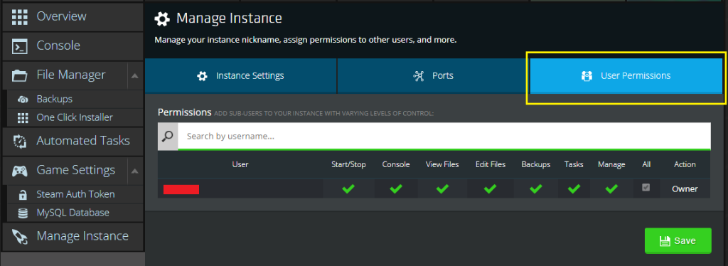Click the Game Settings gamepad icon

click(x=20, y=171)
